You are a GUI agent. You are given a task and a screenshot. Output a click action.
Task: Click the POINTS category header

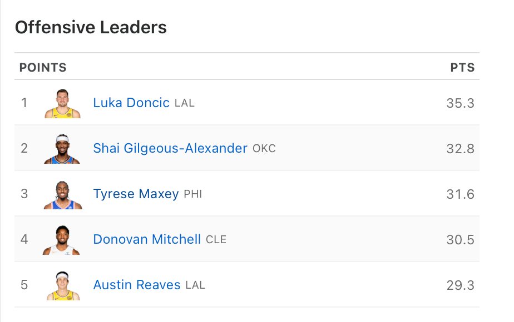click(43, 68)
